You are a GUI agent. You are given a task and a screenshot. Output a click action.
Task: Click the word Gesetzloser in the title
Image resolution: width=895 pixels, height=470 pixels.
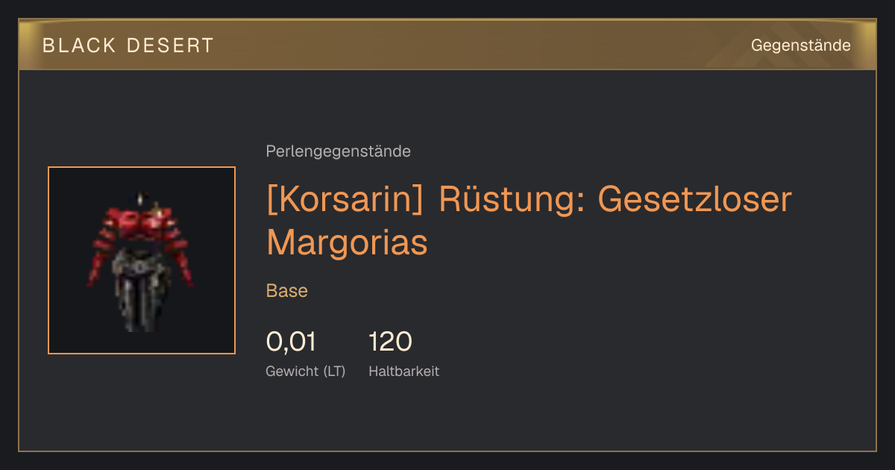(694, 200)
